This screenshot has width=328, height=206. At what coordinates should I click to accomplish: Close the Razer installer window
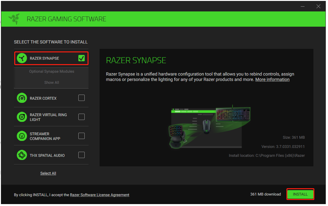[318, 6]
